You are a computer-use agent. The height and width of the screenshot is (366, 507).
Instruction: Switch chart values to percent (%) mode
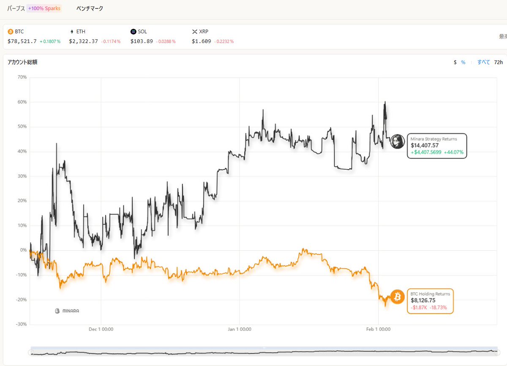pyautogui.click(x=463, y=62)
